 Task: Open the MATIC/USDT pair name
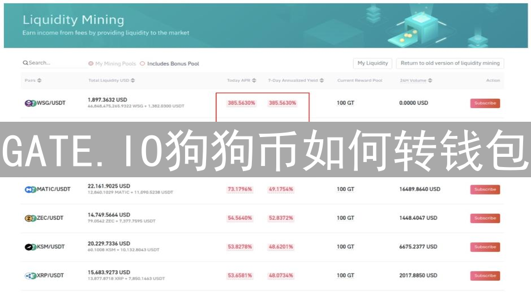tap(54, 189)
